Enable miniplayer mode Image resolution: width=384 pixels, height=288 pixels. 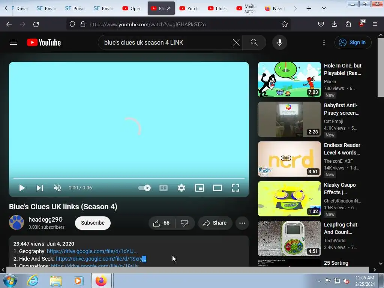pos(199,188)
